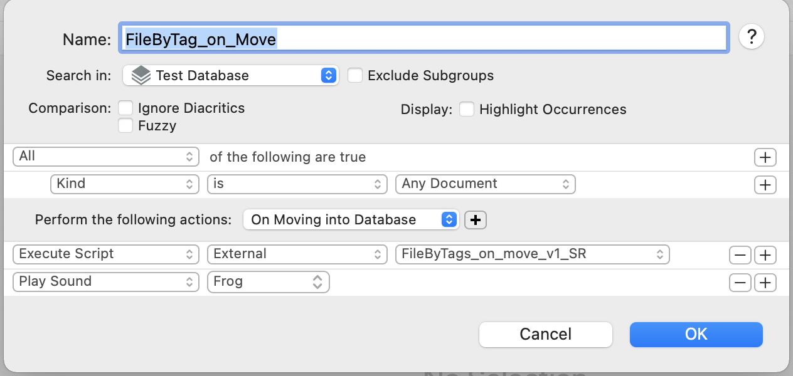Screen dimensions: 793x376
Task: Enable the Exclude Subgroups checkbox
Action: coord(356,76)
